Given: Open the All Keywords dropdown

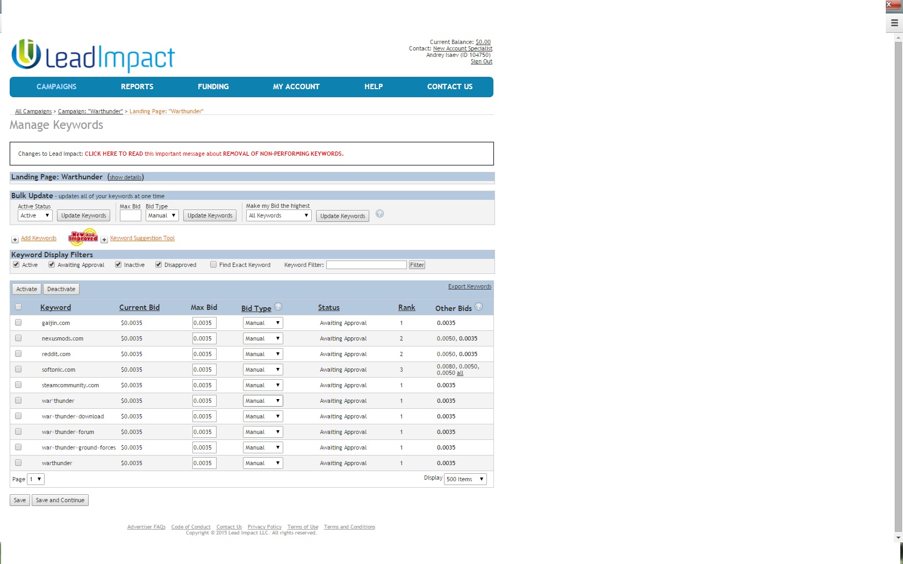Looking at the screenshot, I should 278,215.
